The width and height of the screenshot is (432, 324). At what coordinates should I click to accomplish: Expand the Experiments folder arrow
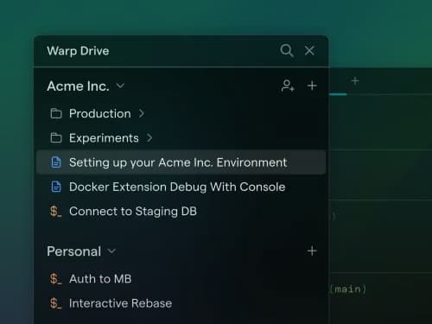[x=149, y=138]
